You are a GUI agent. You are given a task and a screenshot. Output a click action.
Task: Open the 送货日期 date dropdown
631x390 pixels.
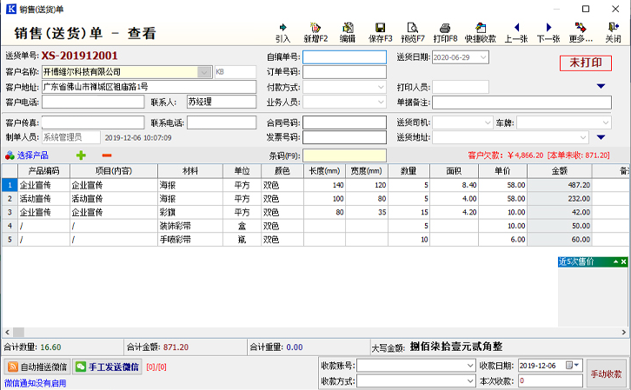coord(483,57)
